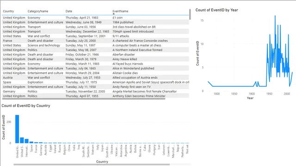This screenshot has height=166, width=296.
Task: Click 'Nepal' label on Country axis
Action: (x=178, y=148)
